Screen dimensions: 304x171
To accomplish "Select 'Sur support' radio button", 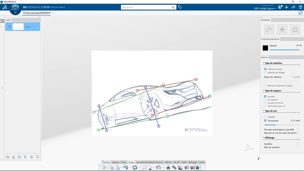I will 265,100.
